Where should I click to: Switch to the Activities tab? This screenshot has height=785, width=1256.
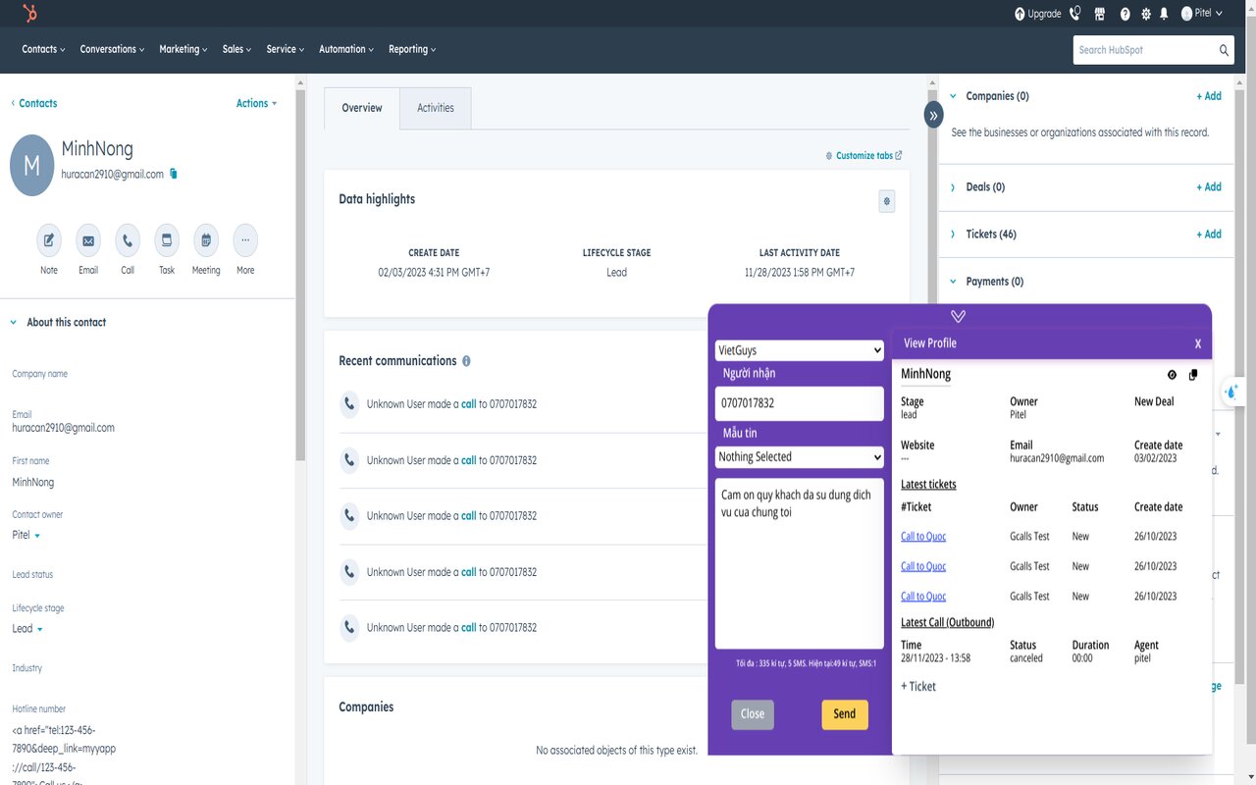point(436,108)
